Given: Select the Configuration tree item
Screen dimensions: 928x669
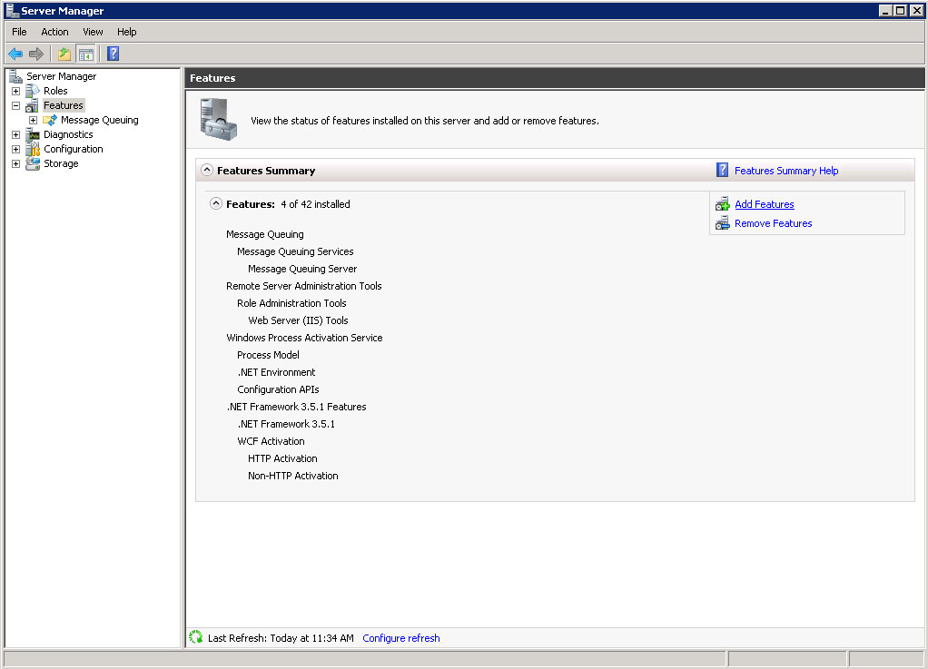Looking at the screenshot, I should pyautogui.click(x=73, y=149).
